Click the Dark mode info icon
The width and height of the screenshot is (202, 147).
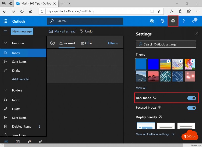tap(155, 97)
